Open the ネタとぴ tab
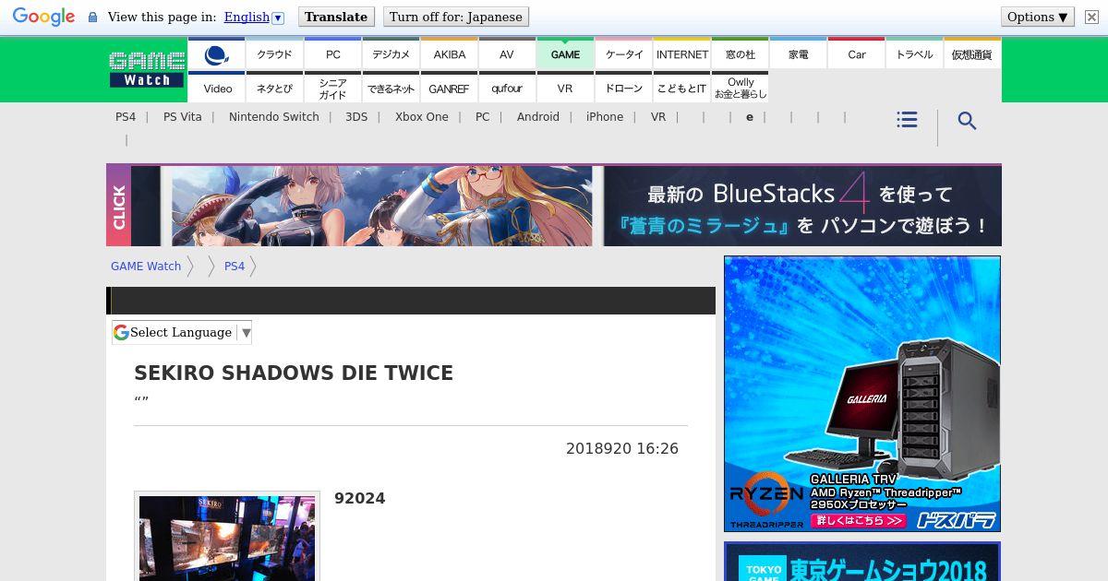Viewport: 1108px width, 581px height. point(274,89)
